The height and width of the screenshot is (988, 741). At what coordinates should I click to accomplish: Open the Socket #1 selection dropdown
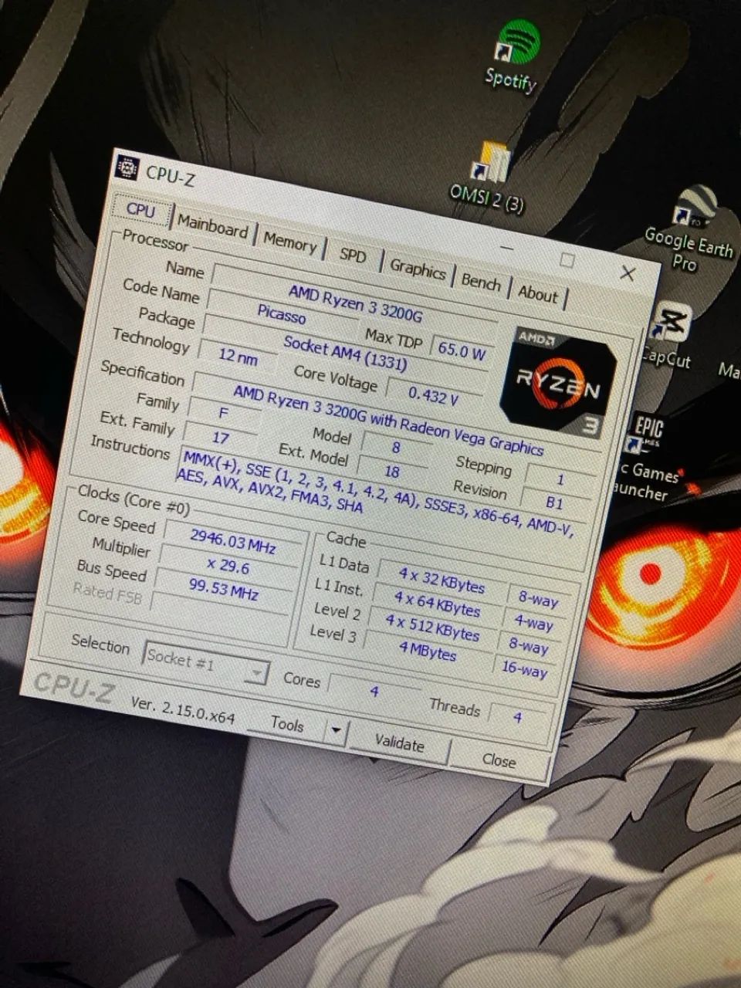[x=205, y=662]
